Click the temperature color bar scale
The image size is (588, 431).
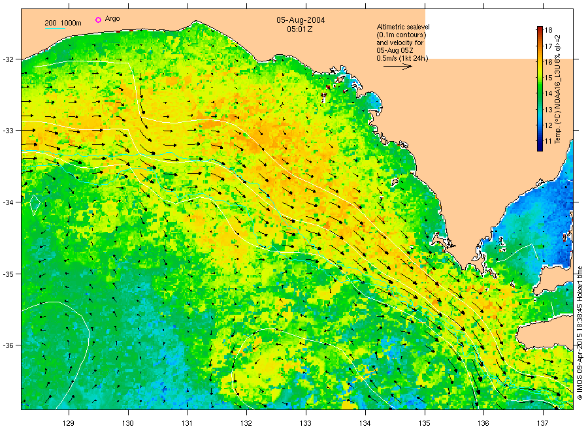540,89
